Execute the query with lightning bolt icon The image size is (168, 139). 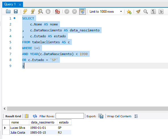coord(25,11)
